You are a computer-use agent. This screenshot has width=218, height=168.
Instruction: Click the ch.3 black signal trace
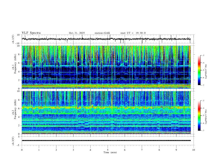point(106,141)
